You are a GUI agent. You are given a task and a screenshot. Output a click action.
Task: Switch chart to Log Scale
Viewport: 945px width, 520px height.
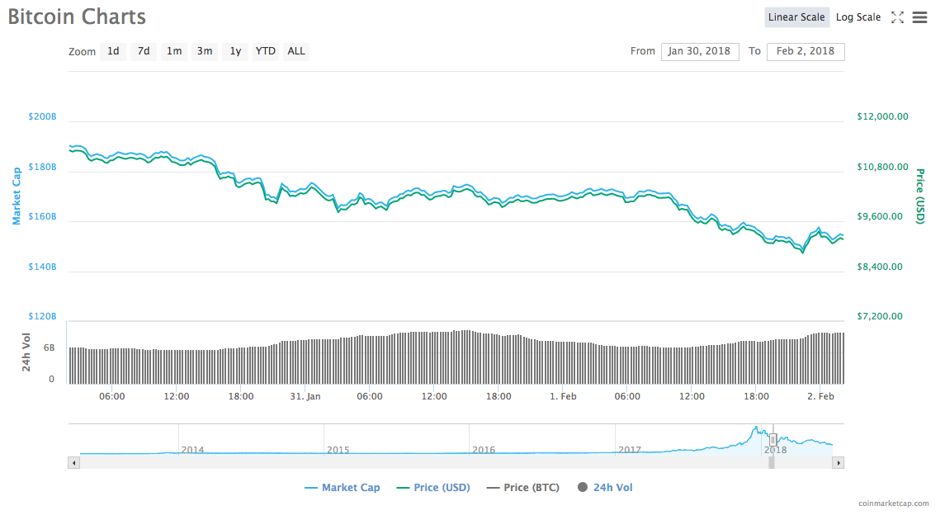click(x=858, y=17)
